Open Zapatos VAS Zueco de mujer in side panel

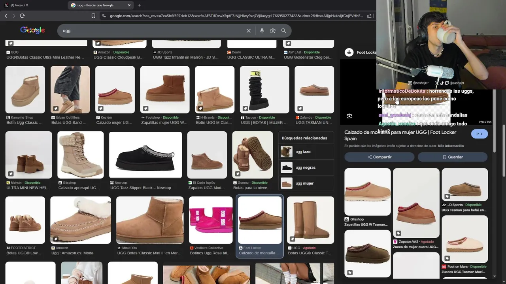416,203
